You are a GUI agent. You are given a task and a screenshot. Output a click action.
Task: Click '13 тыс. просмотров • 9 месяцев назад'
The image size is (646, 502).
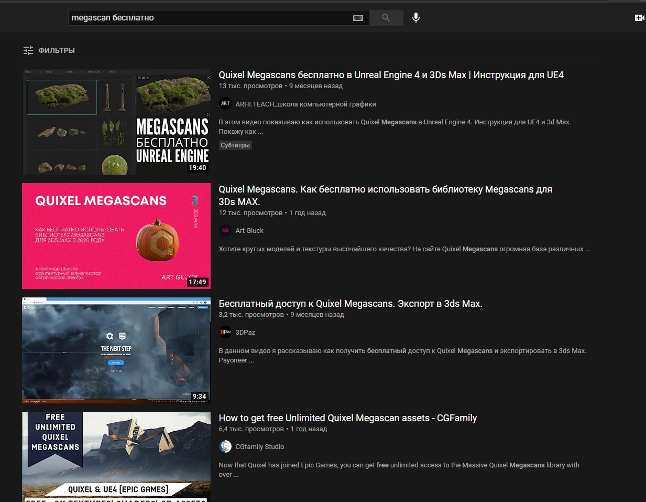click(280, 86)
